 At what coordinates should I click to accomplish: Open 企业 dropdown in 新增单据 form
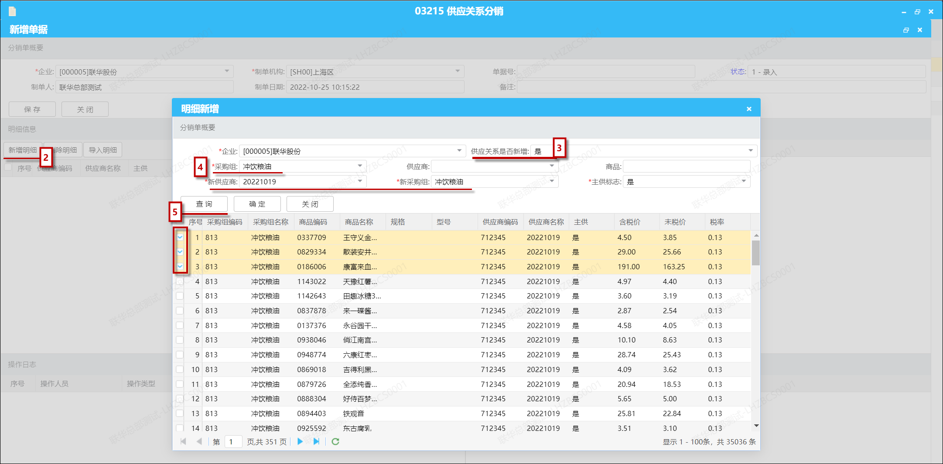(x=227, y=71)
